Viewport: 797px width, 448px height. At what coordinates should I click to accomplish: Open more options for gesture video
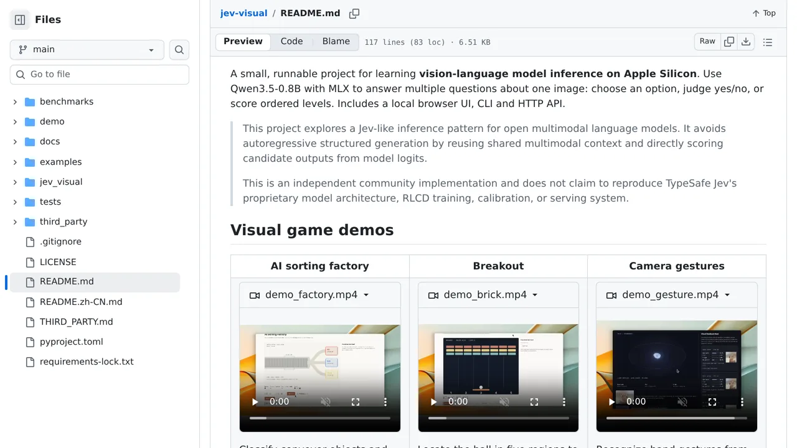pyautogui.click(x=742, y=402)
